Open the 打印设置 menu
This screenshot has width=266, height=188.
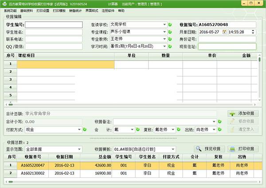coord(43,11)
